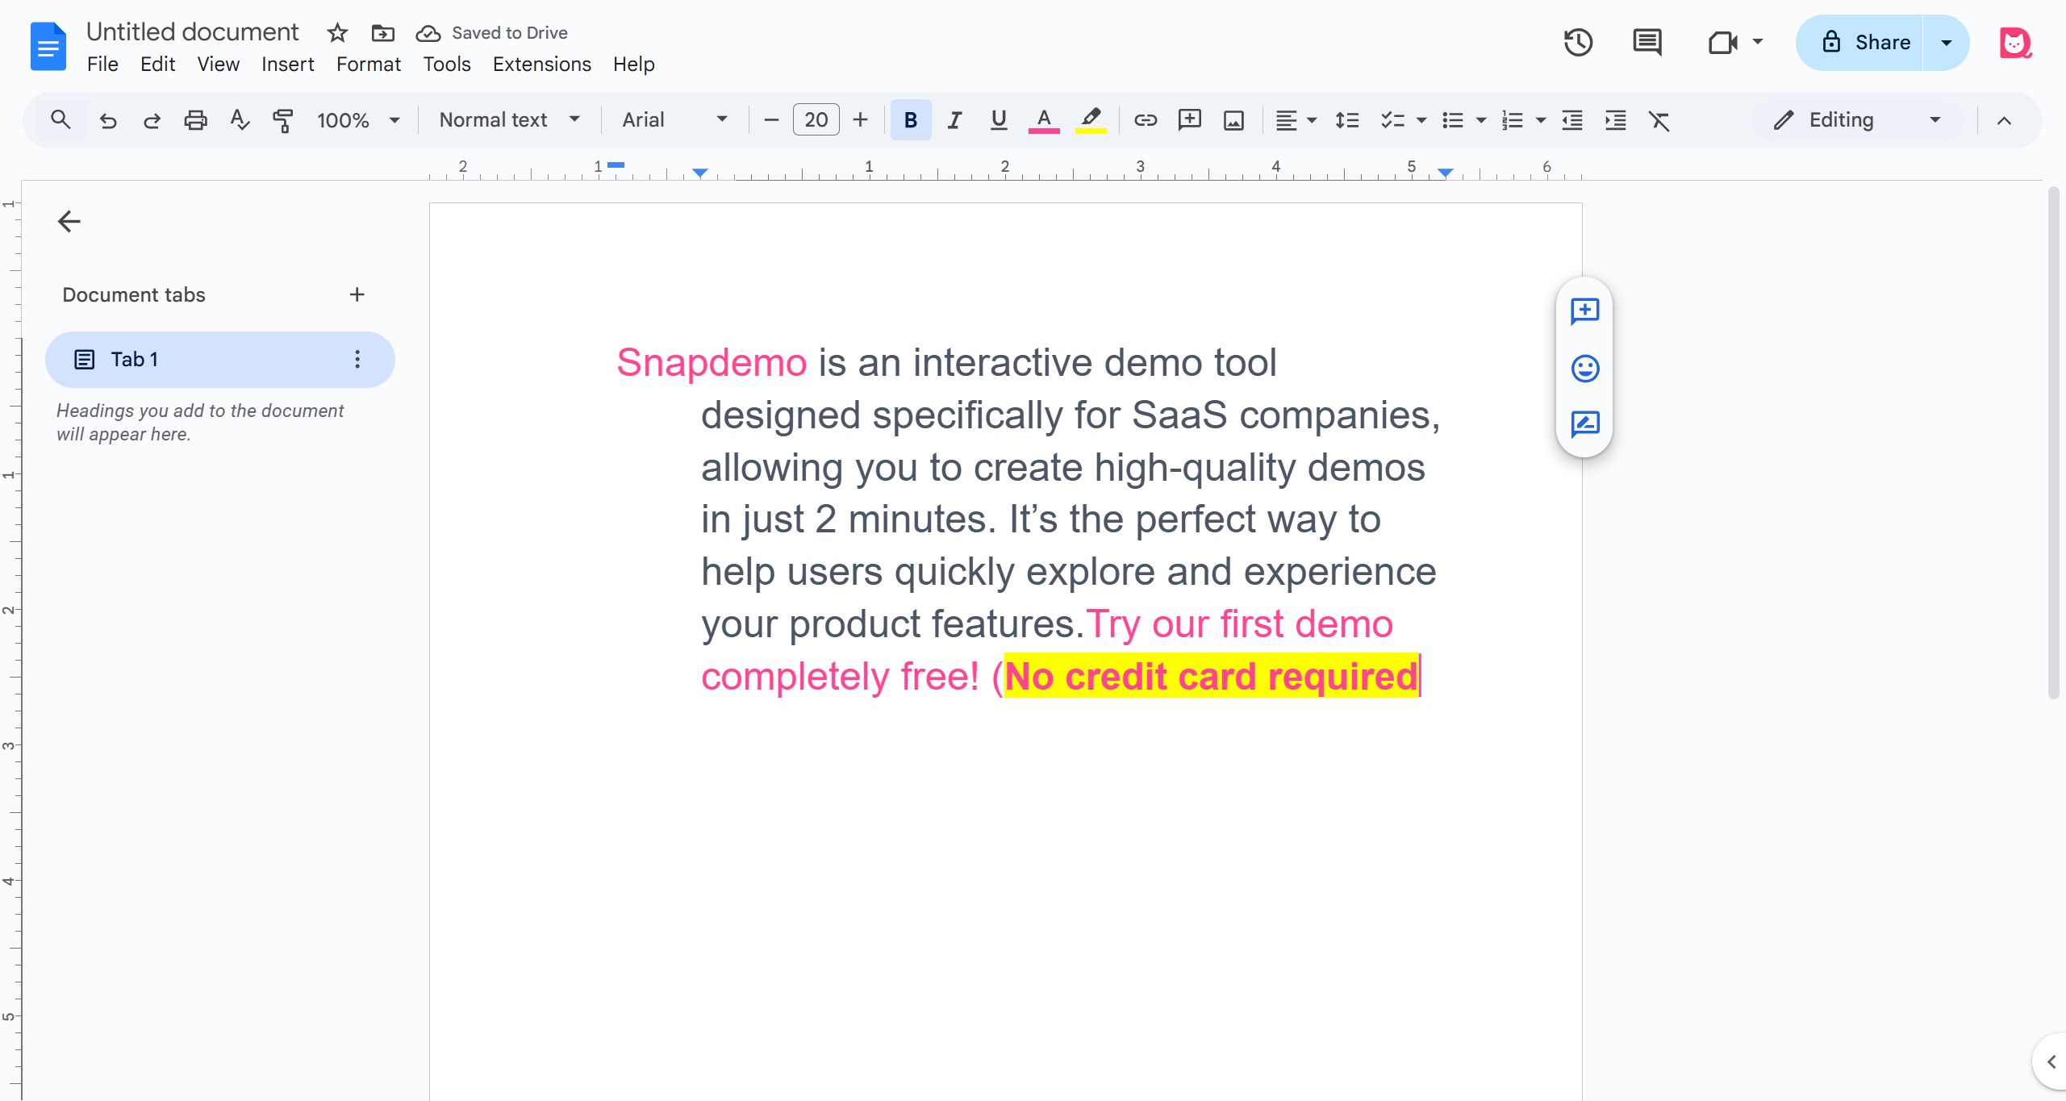Open the View menu
Image resolution: width=2066 pixels, height=1101 pixels.
click(x=218, y=64)
